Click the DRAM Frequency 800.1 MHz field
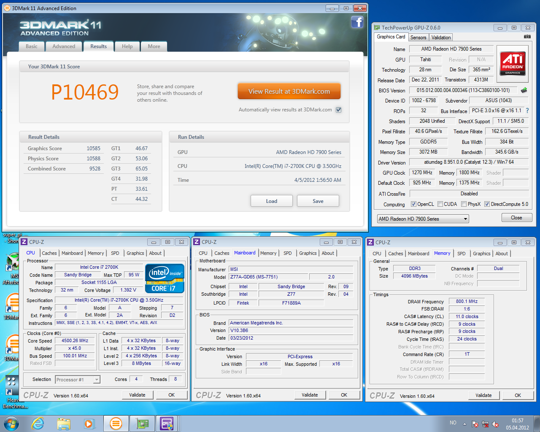 467,302
